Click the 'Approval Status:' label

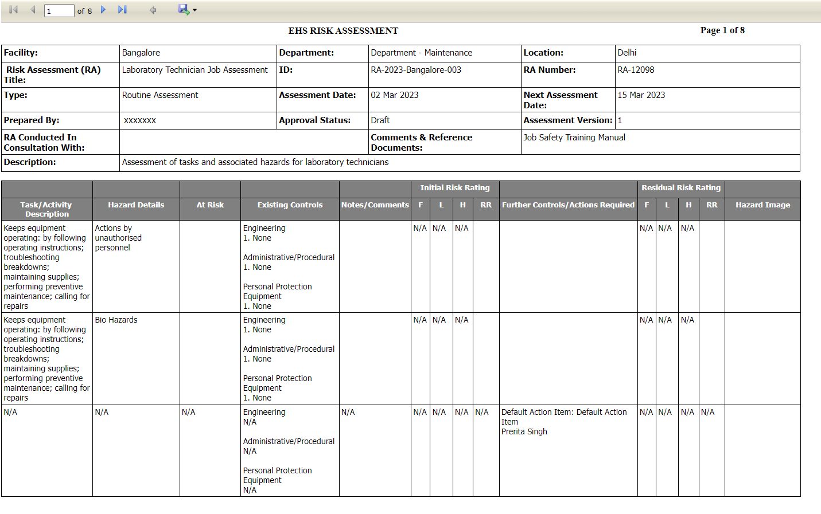[315, 120]
